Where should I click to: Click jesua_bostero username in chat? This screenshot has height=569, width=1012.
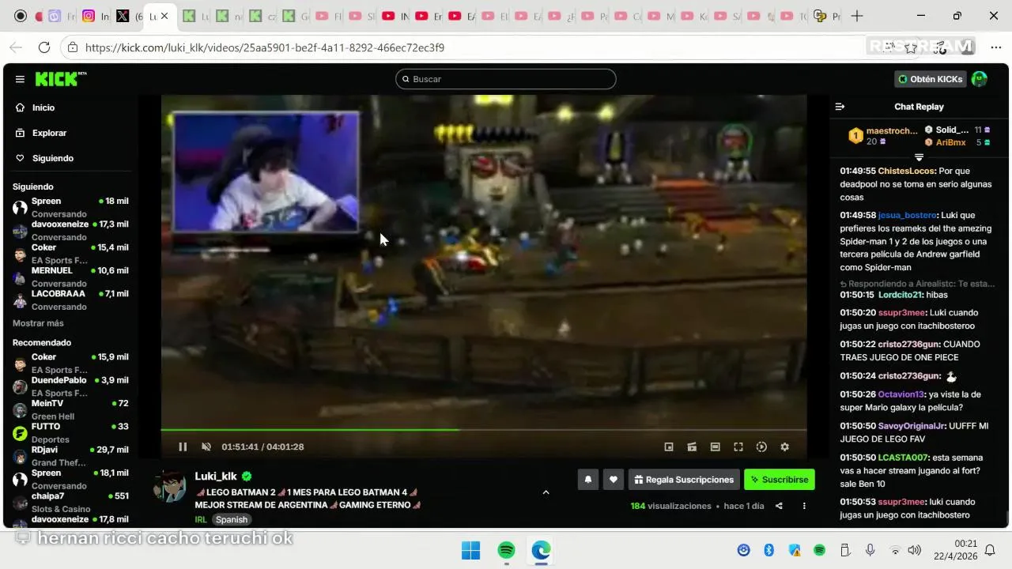pyautogui.click(x=907, y=215)
